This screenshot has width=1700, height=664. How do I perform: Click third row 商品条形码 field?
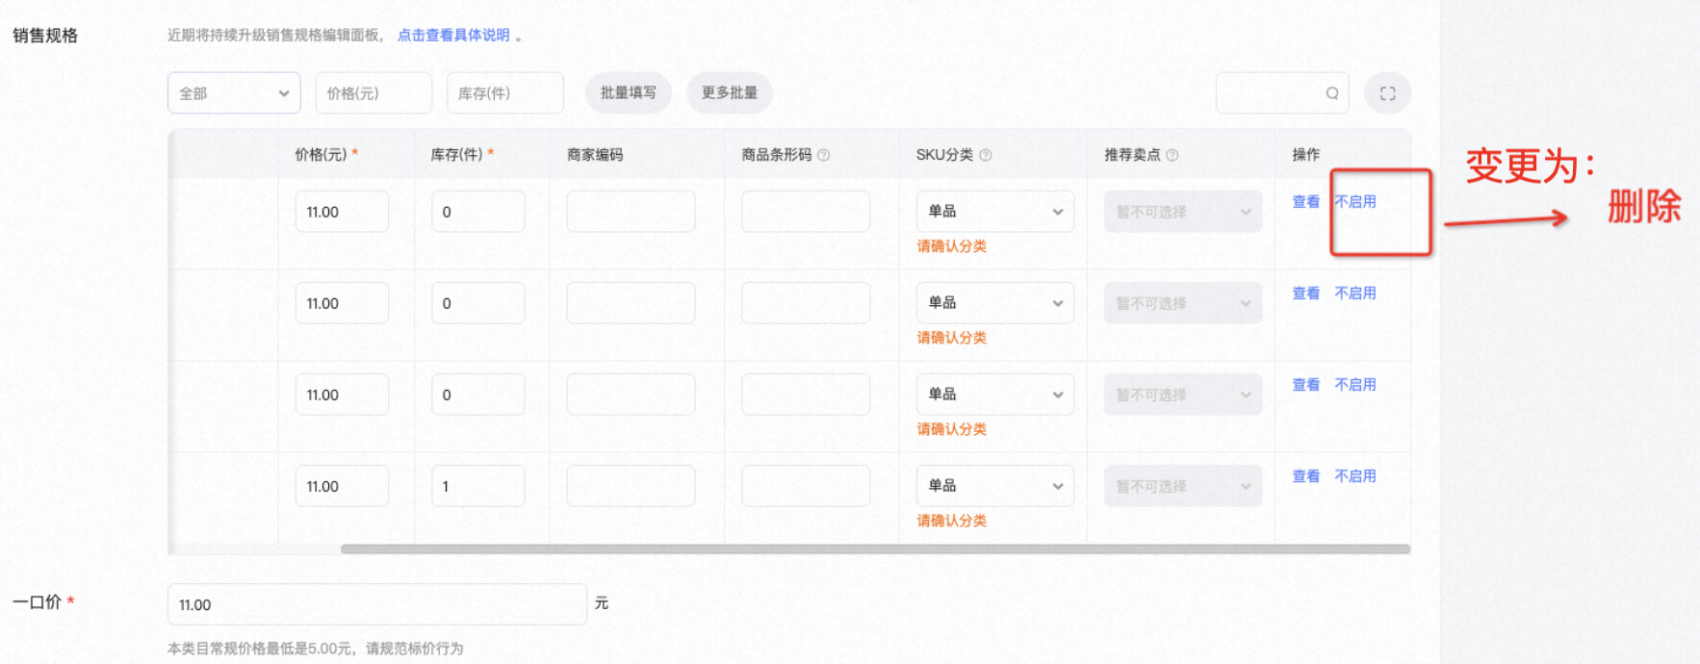pyautogui.click(x=806, y=394)
